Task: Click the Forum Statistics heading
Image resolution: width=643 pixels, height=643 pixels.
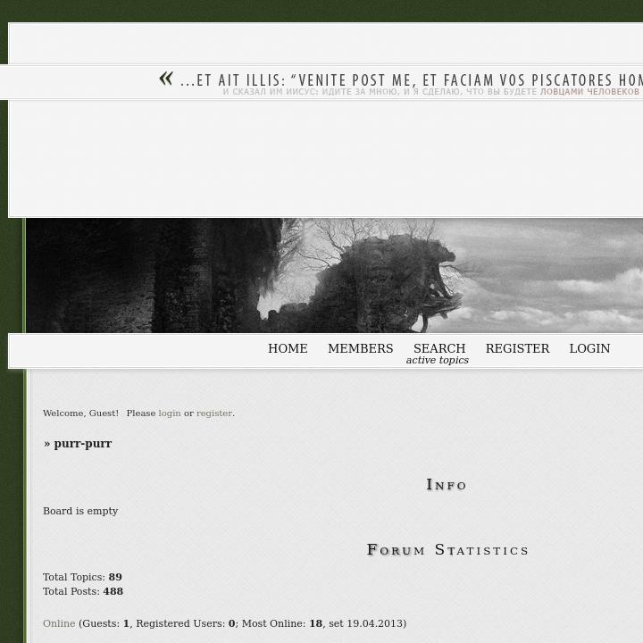Action: [447, 550]
